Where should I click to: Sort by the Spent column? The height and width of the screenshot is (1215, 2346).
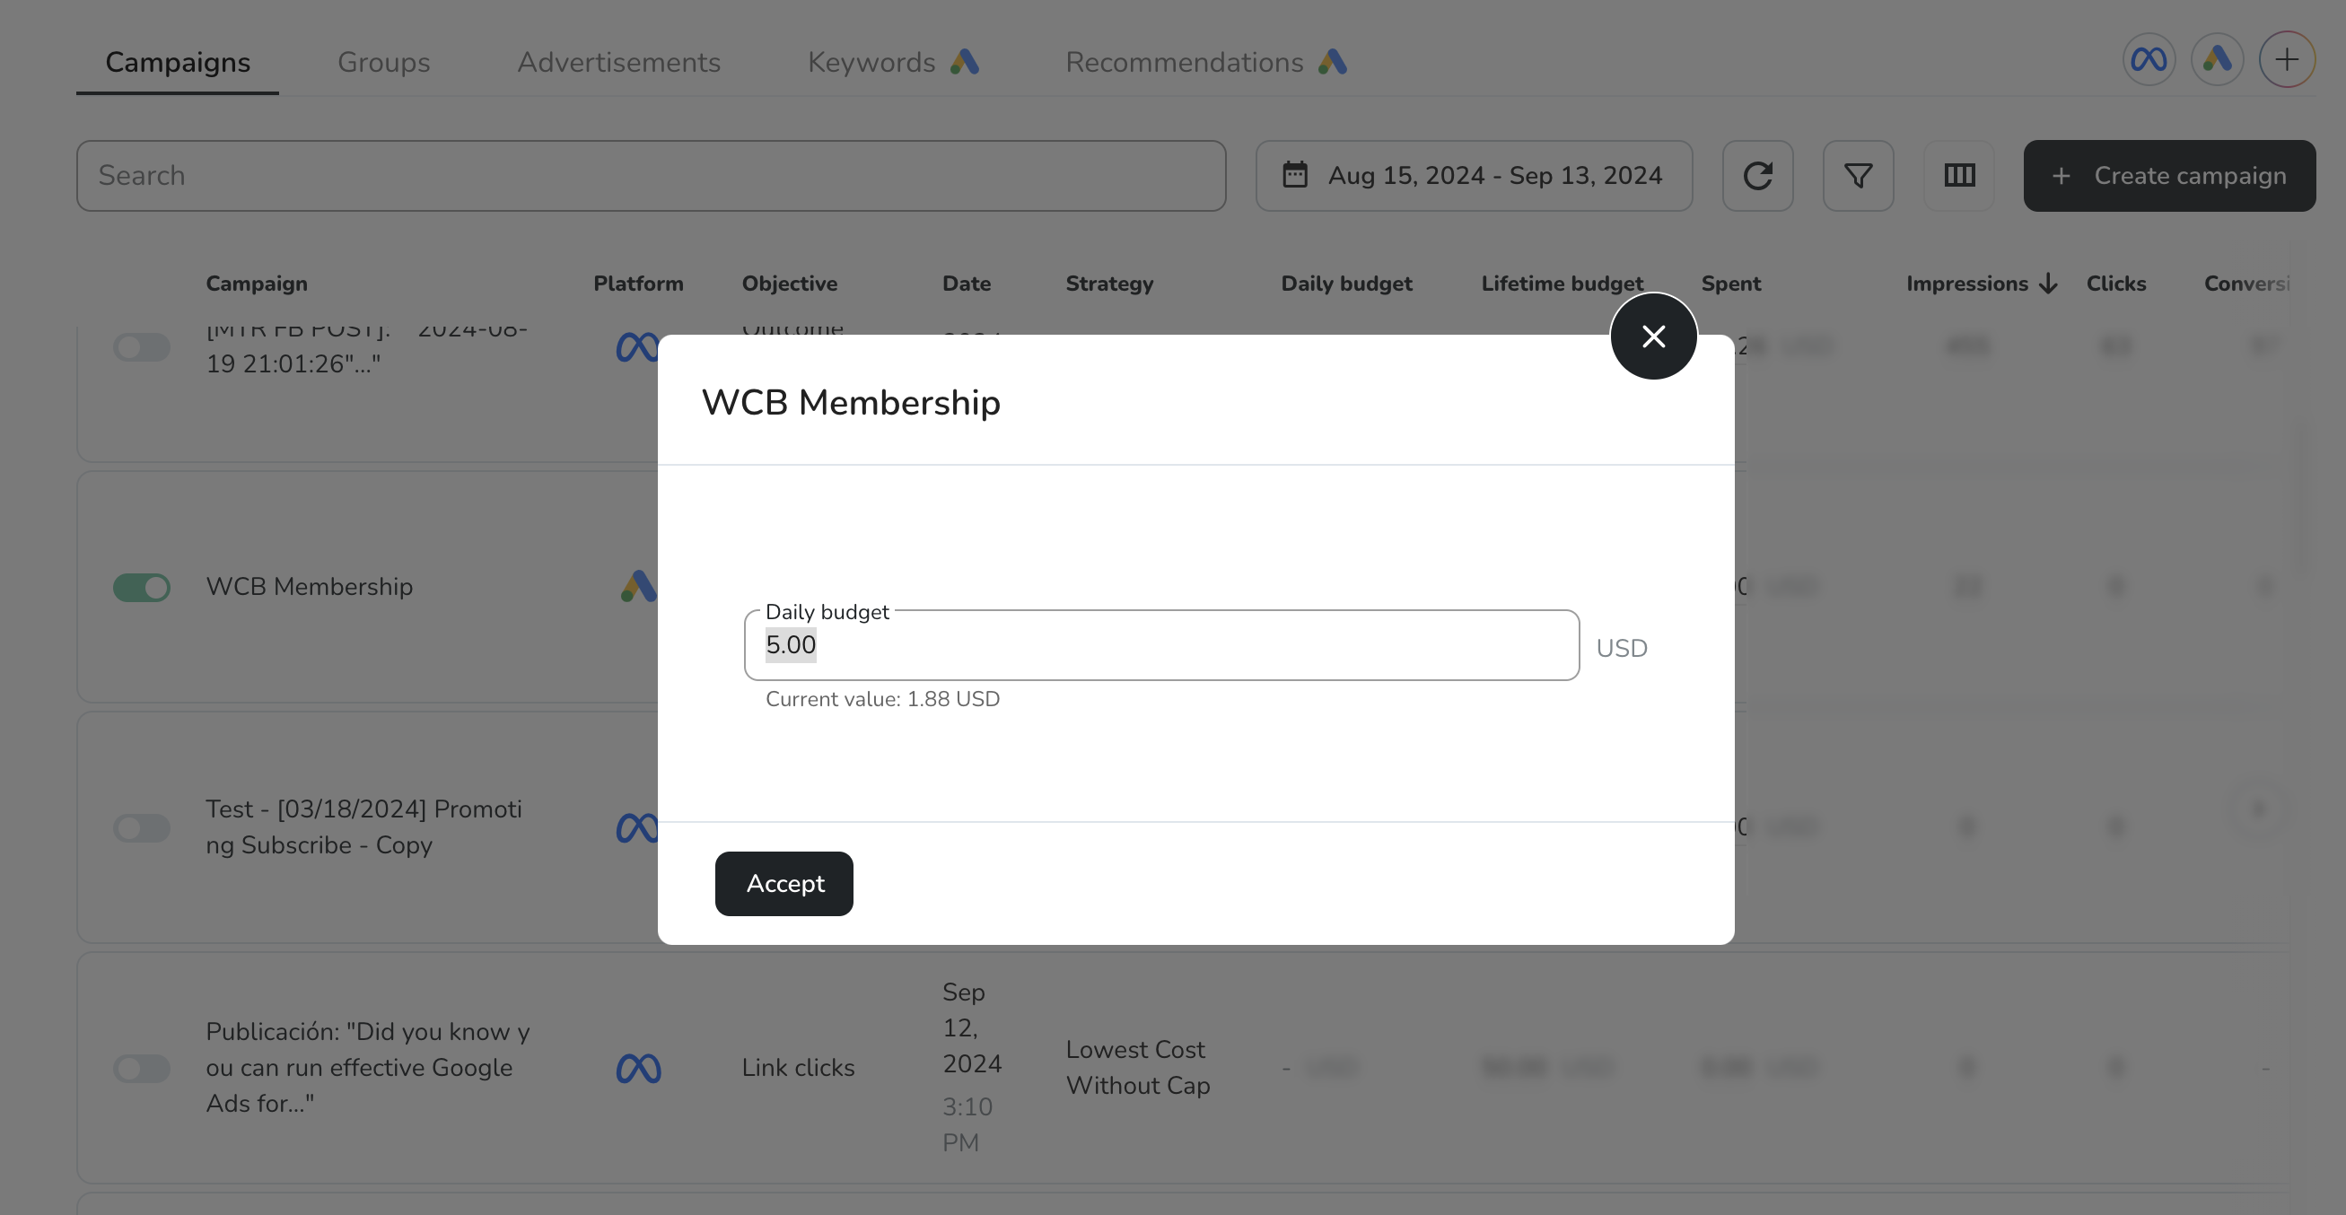tap(1729, 284)
